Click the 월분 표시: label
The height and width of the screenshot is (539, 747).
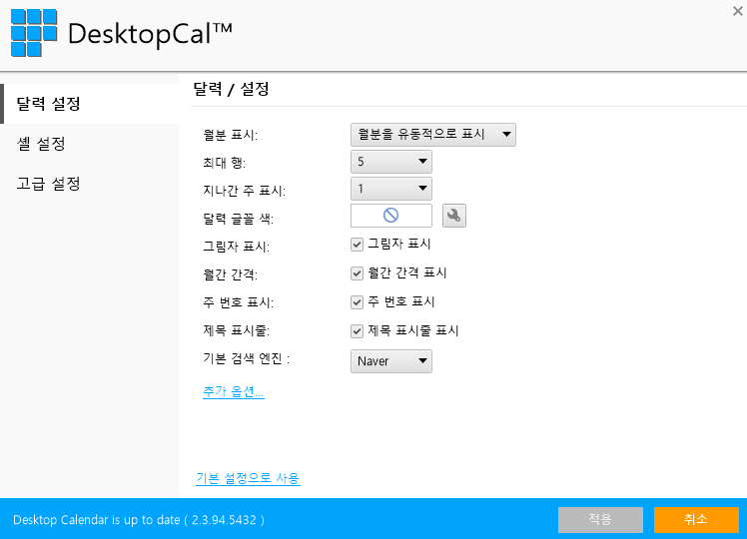(230, 135)
